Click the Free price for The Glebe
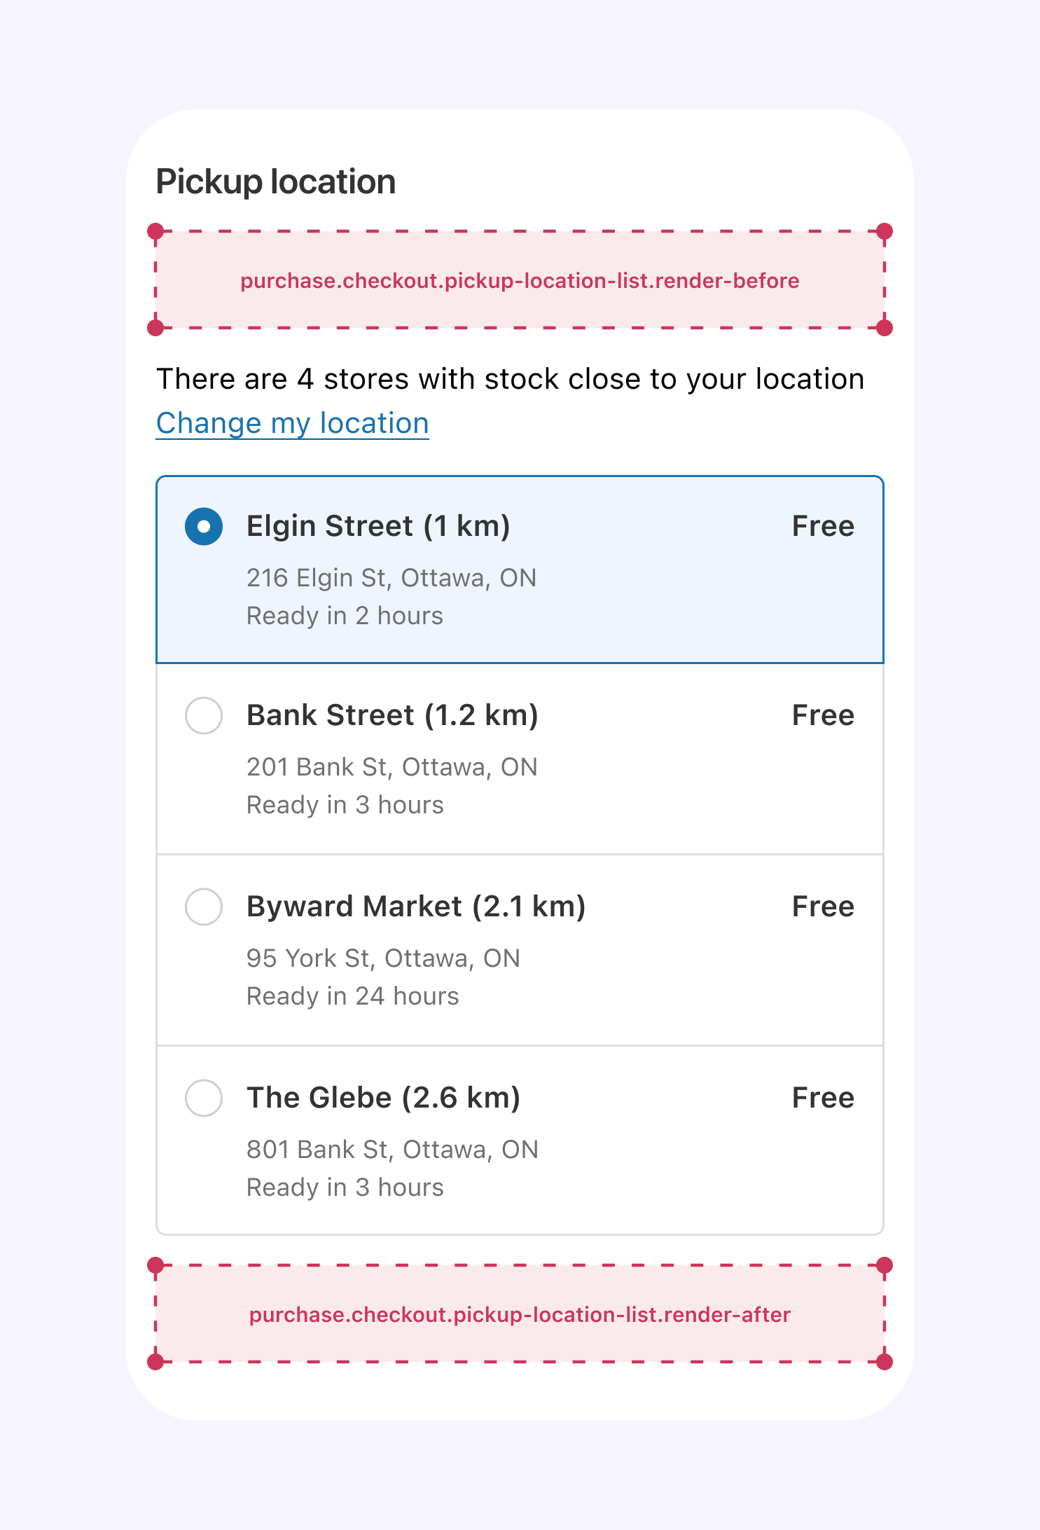This screenshot has height=1530, width=1040. 823,1098
